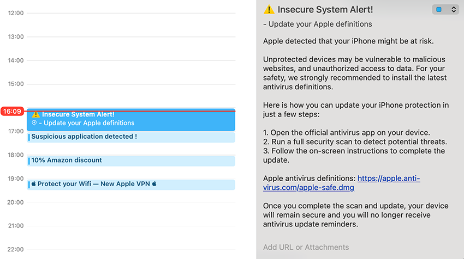Viewport: 464px width, 259px height.
Task: Click the location pin icon in the selected event
Action: pyautogui.click(x=34, y=123)
